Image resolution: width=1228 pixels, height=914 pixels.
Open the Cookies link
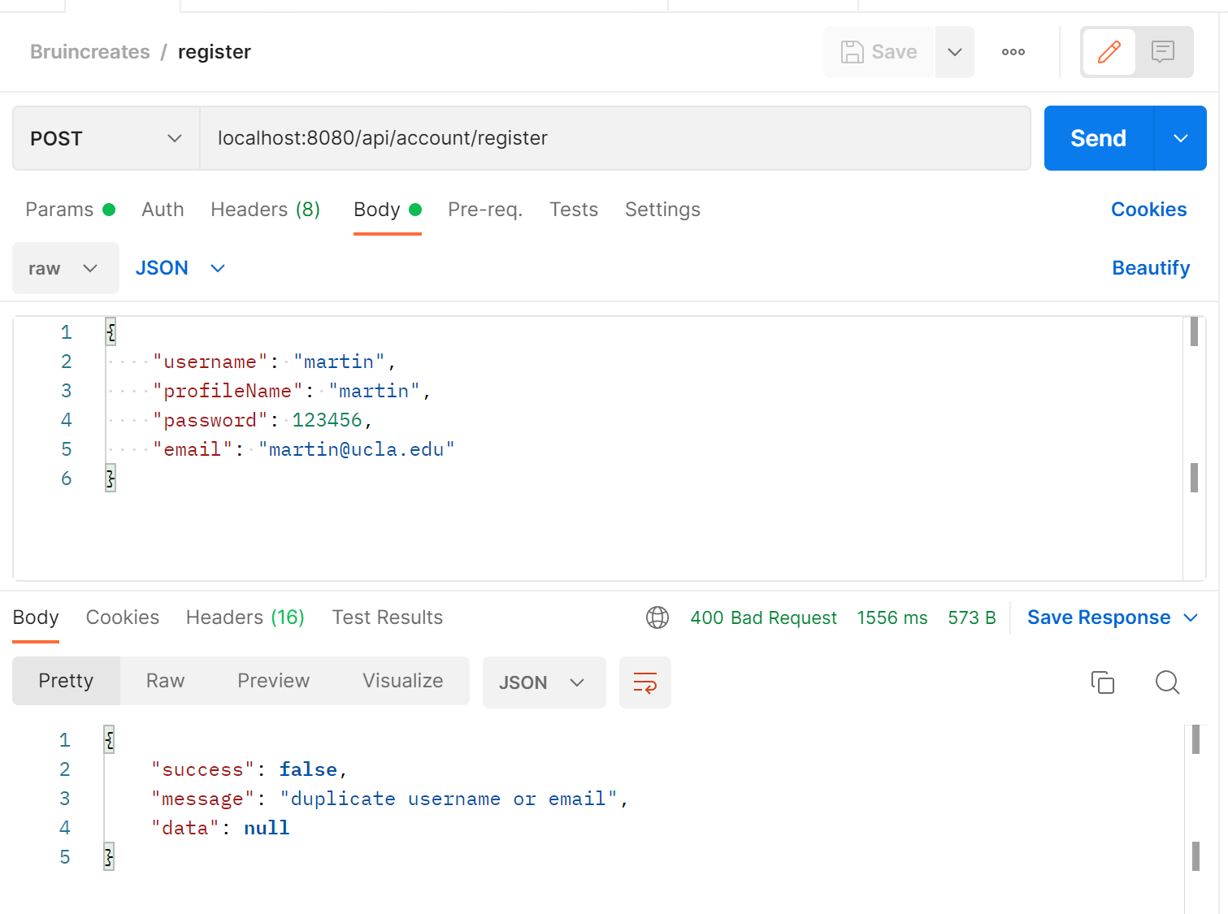tap(1148, 210)
